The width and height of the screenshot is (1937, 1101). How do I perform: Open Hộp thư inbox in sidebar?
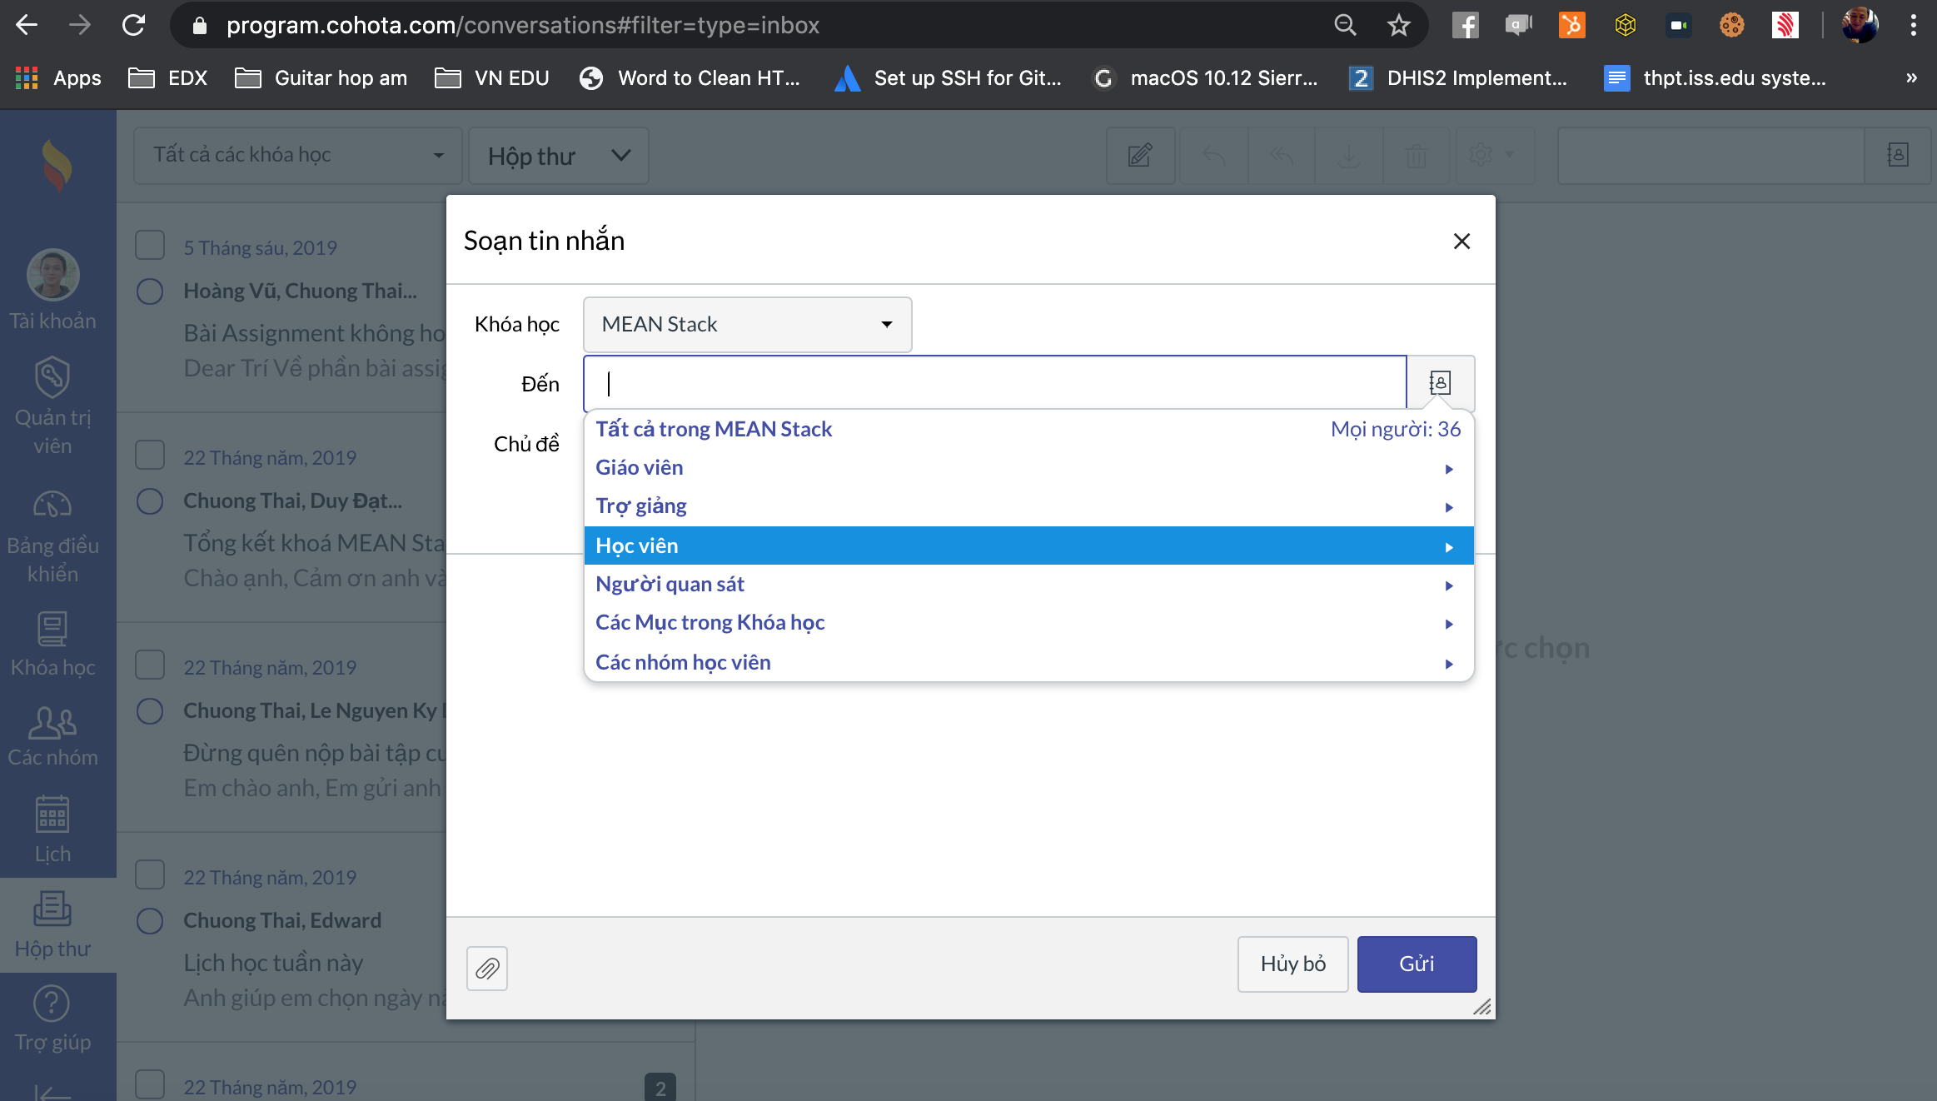[53, 925]
